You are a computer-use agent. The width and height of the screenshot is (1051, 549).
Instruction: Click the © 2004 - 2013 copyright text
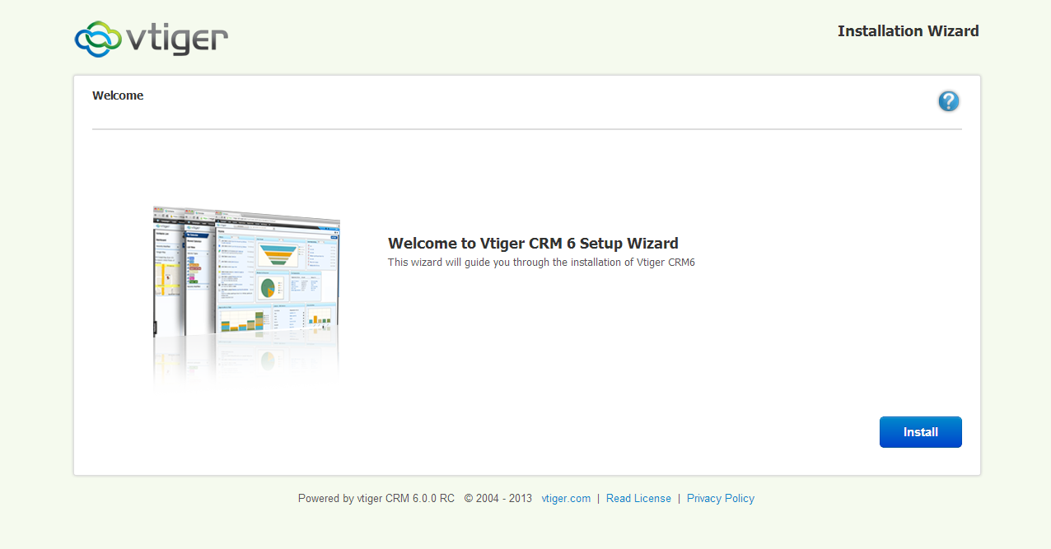[497, 499]
